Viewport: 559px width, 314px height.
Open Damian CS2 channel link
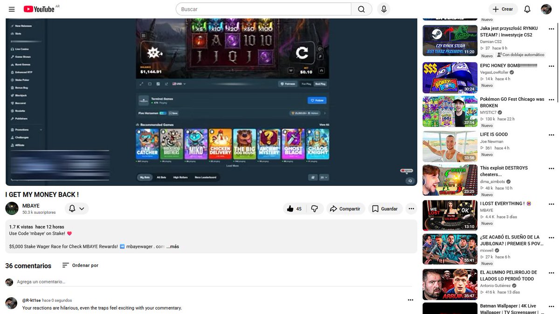click(490, 42)
